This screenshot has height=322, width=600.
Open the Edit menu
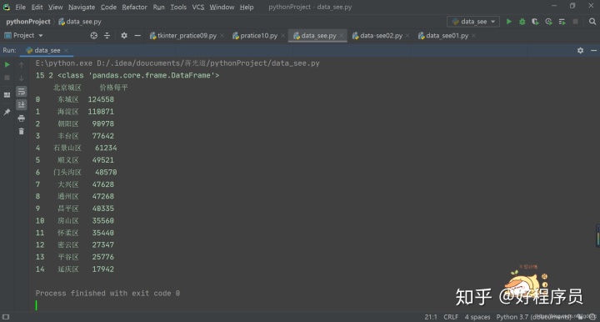pyautogui.click(x=37, y=7)
